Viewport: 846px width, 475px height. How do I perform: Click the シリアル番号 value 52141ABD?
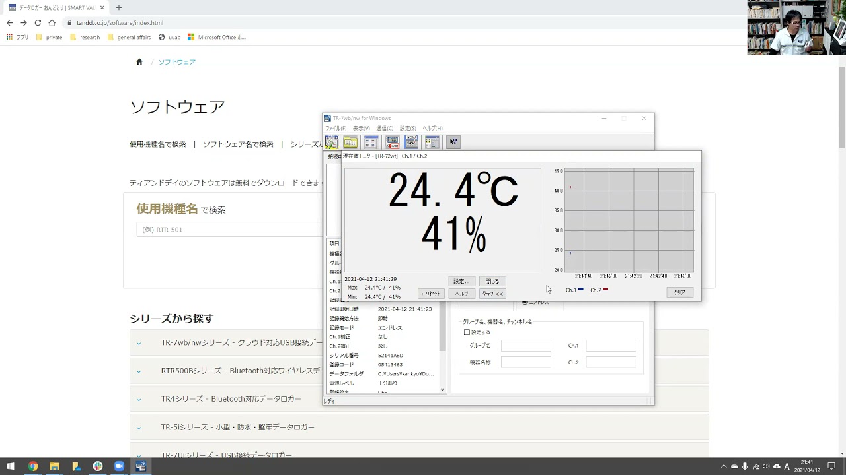click(x=391, y=356)
